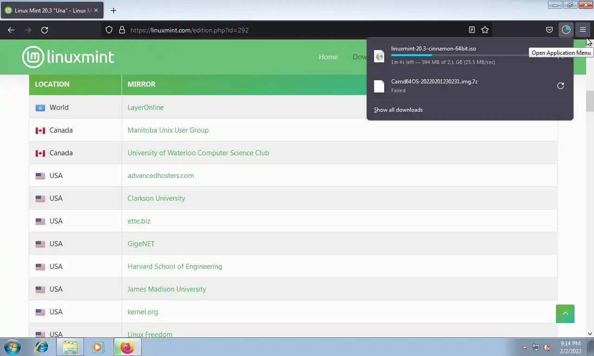Open advancedhosters.com mirror link
This screenshot has width=594, height=356.
161,176
